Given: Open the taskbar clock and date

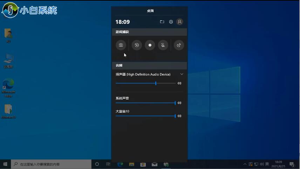Looking at the screenshot, I should point(278,164).
